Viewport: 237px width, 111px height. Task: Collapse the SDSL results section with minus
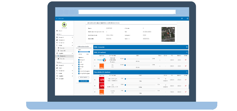tap(187, 52)
